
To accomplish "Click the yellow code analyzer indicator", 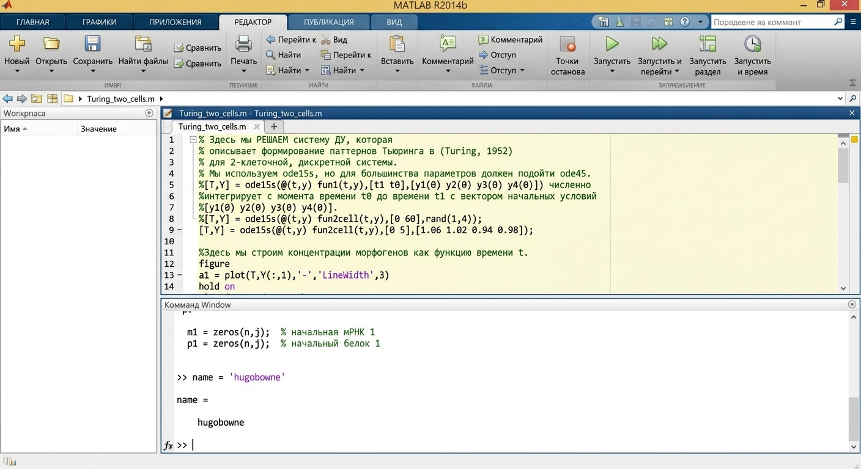I will 854,140.
